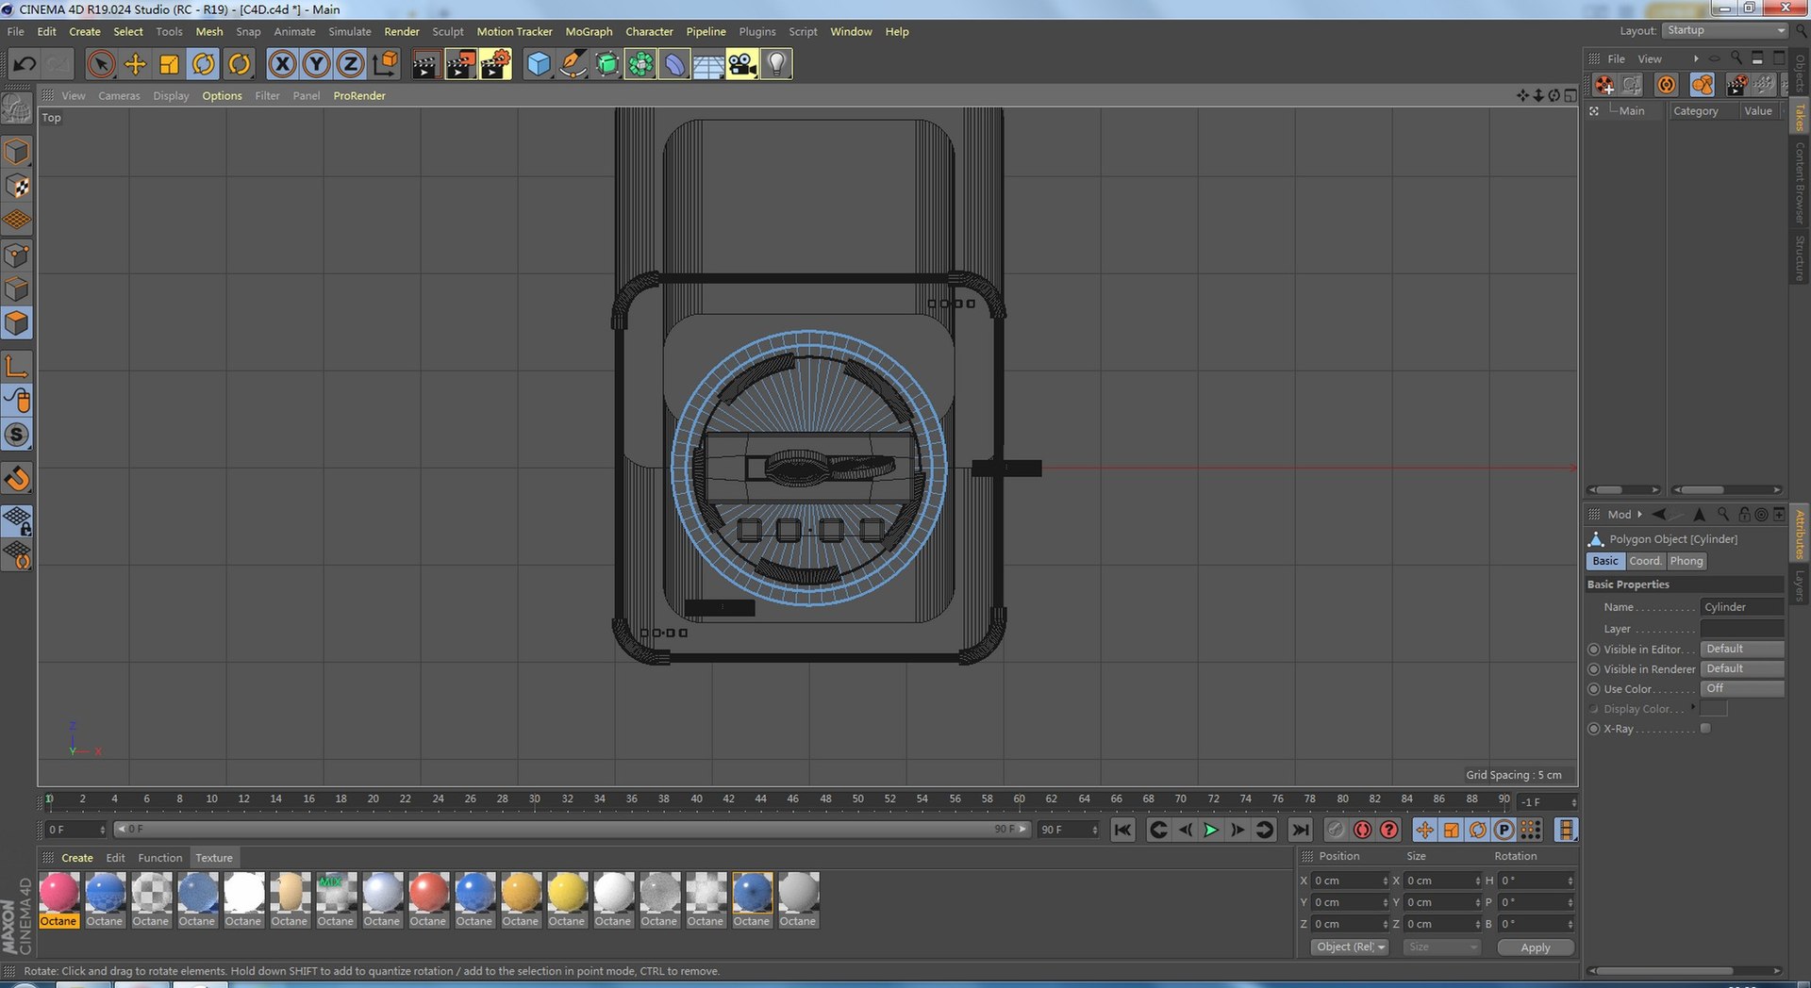Click the Apply button

(x=1535, y=947)
